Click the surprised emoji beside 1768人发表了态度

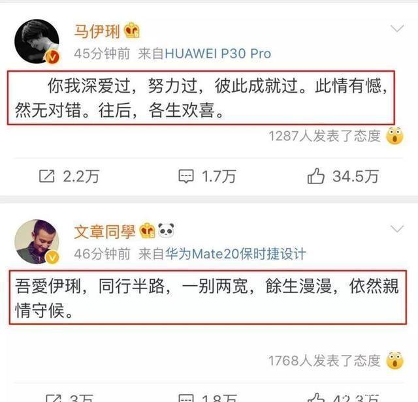pyautogui.click(x=394, y=360)
